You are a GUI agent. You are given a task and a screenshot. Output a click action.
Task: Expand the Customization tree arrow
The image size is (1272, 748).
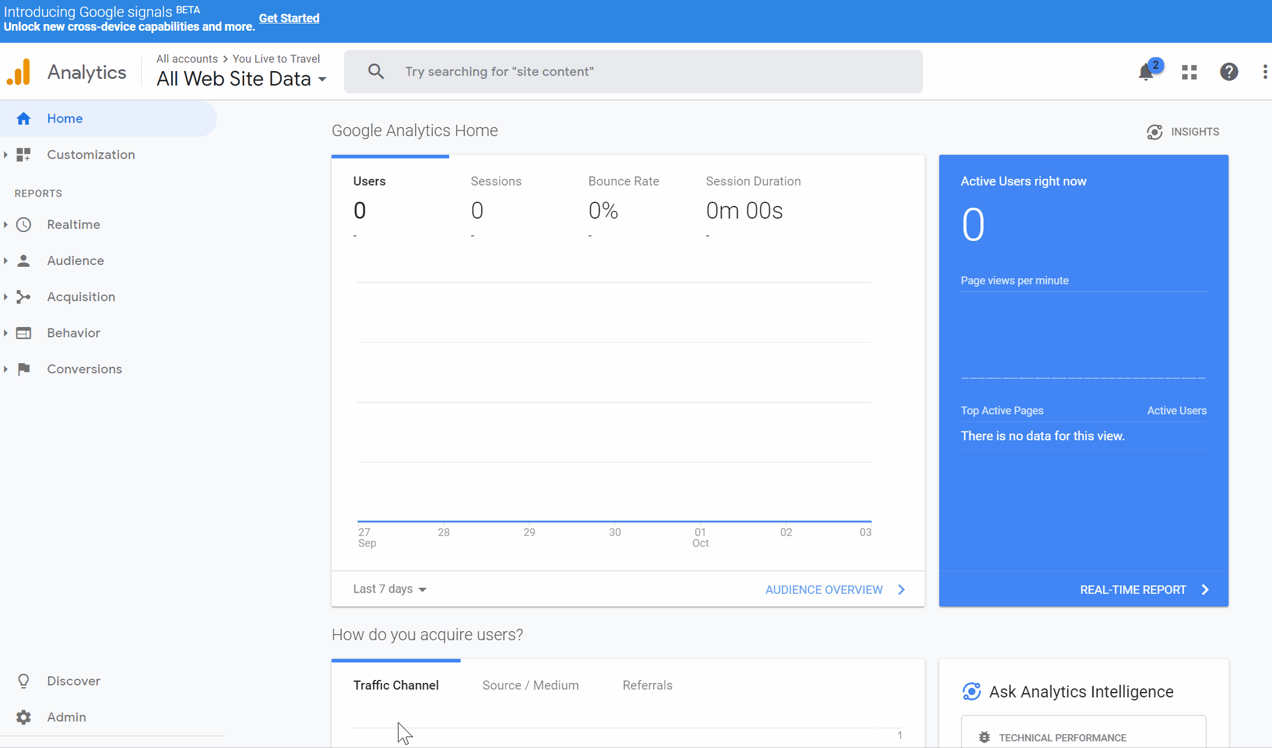[5, 155]
